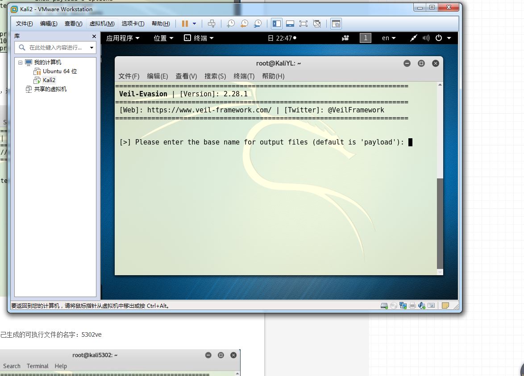Click the volume speaker icon in Kali bar
Viewport: 524px width, 376px height.
click(x=426, y=38)
